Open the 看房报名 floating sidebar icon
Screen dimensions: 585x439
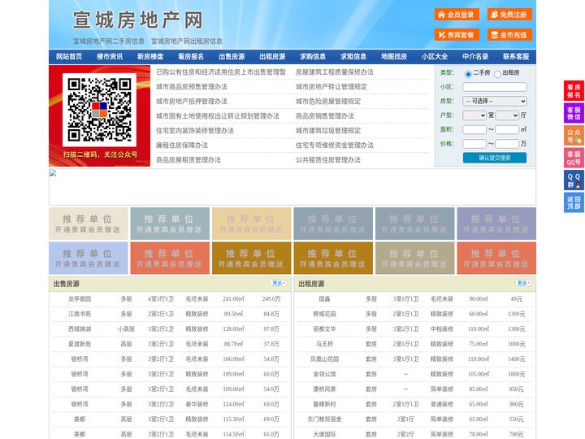pyautogui.click(x=574, y=91)
